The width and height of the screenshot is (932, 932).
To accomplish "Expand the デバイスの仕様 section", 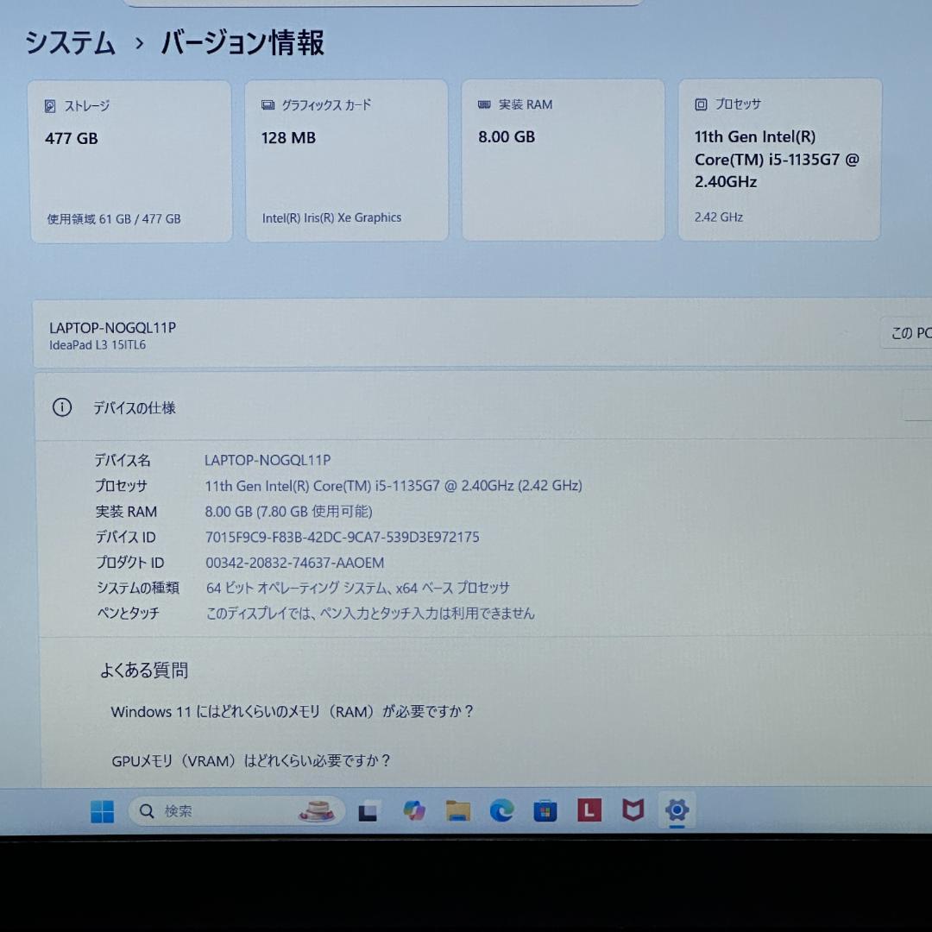I will click(134, 406).
